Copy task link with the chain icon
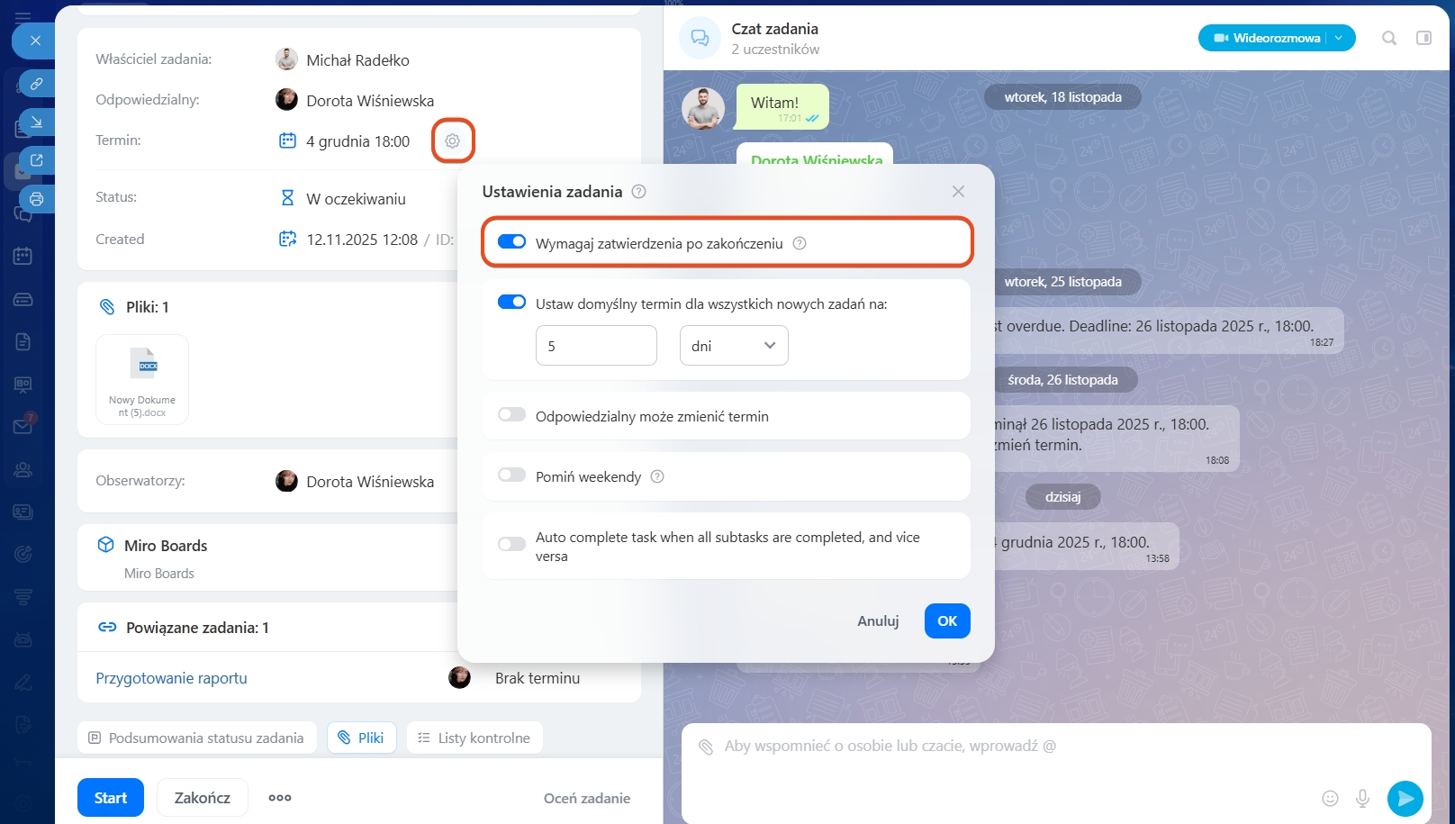This screenshot has height=824, width=1455. tap(37, 84)
